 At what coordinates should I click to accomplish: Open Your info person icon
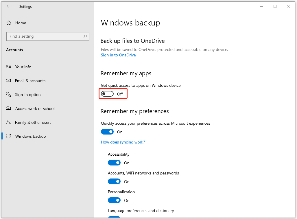8,67
